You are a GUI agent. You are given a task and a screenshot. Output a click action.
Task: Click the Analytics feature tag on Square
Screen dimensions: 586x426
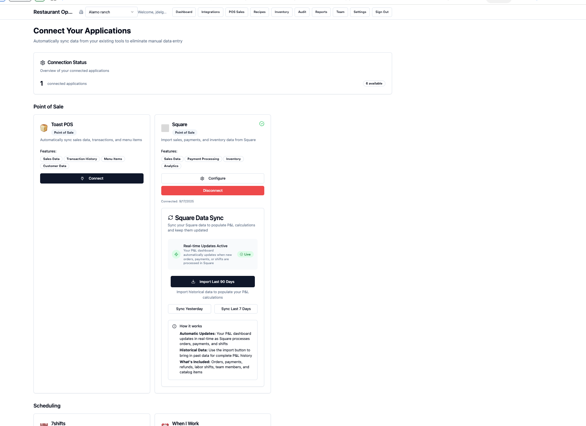point(171,166)
